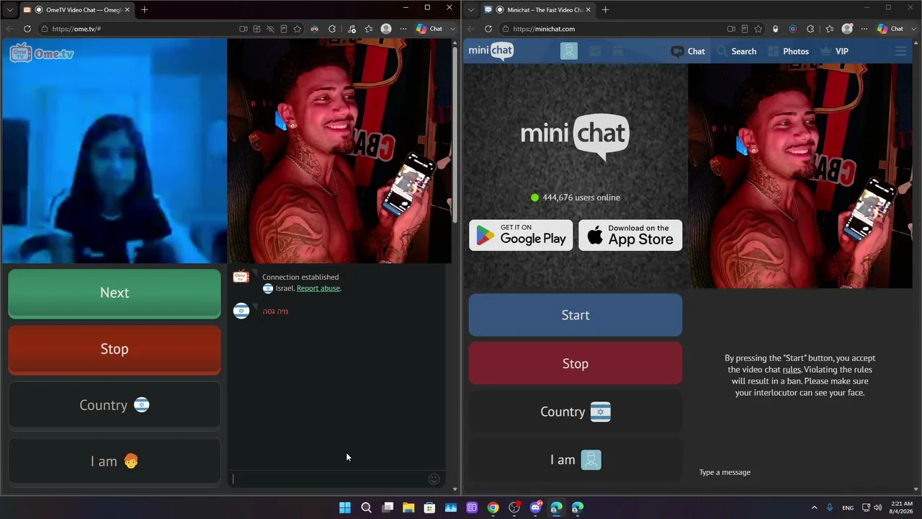Switch to the VIP tab in Minichat
The height and width of the screenshot is (519, 922).
834,51
